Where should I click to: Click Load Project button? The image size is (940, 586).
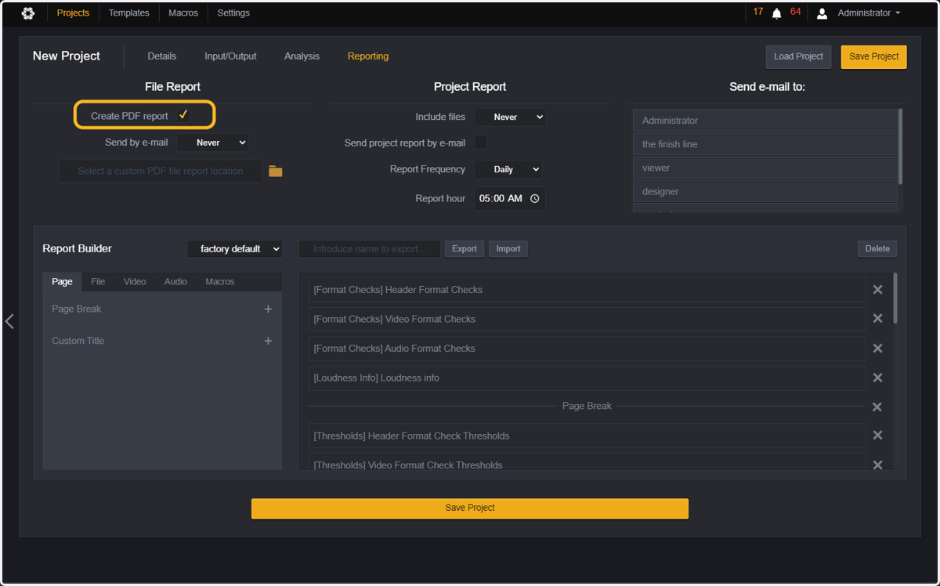tap(798, 56)
